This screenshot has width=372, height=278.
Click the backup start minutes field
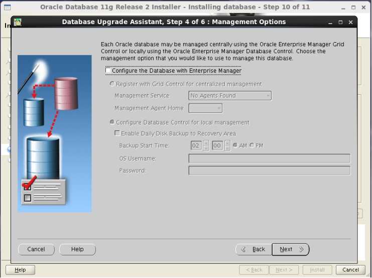(217, 146)
